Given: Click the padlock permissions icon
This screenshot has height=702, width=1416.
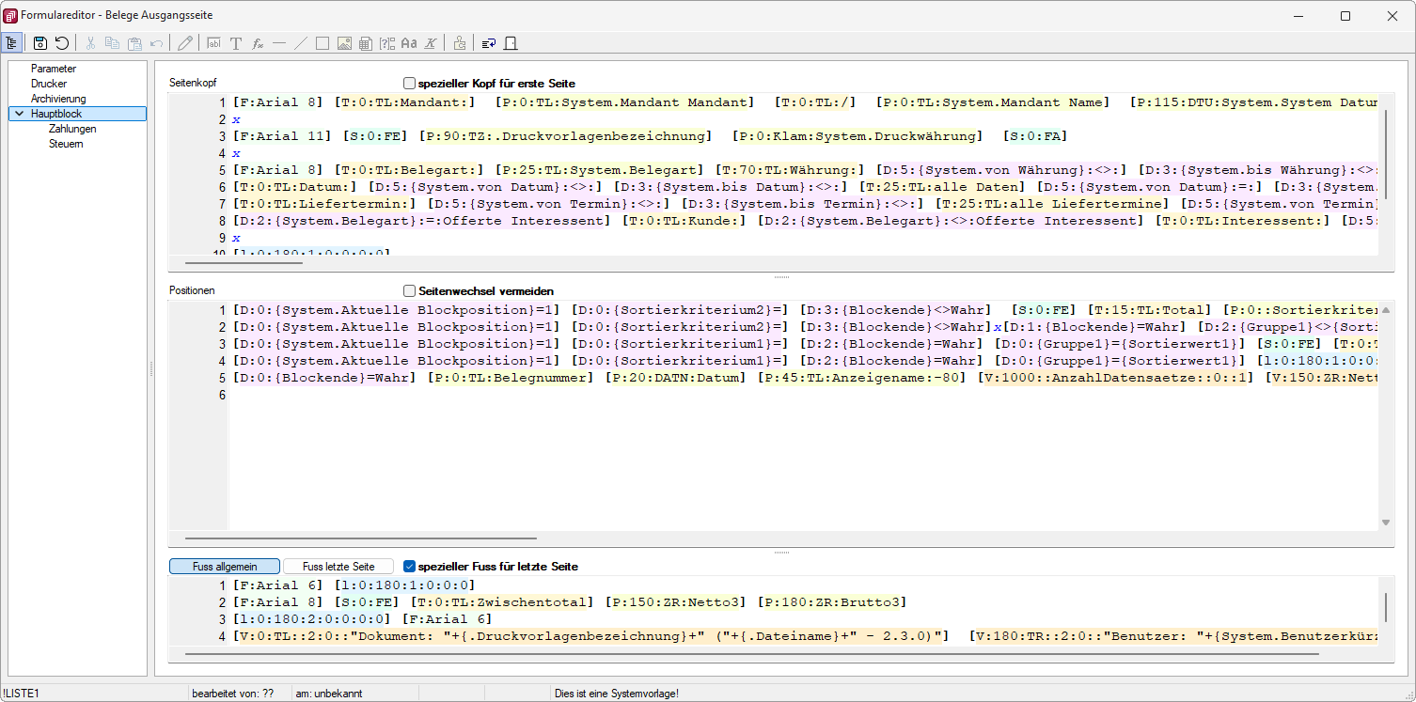Looking at the screenshot, I should click(459, 42).
